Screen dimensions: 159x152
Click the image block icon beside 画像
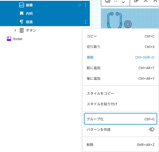tap(22, 5)
